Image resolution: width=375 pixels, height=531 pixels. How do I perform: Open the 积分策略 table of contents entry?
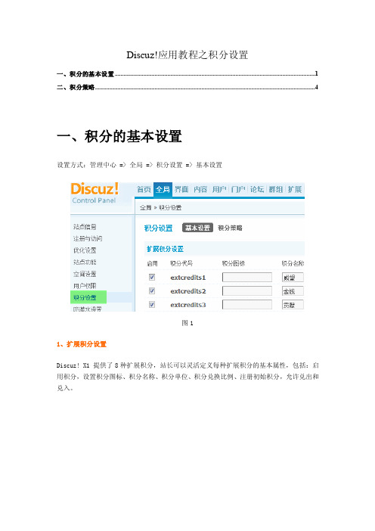pos(187,88)
